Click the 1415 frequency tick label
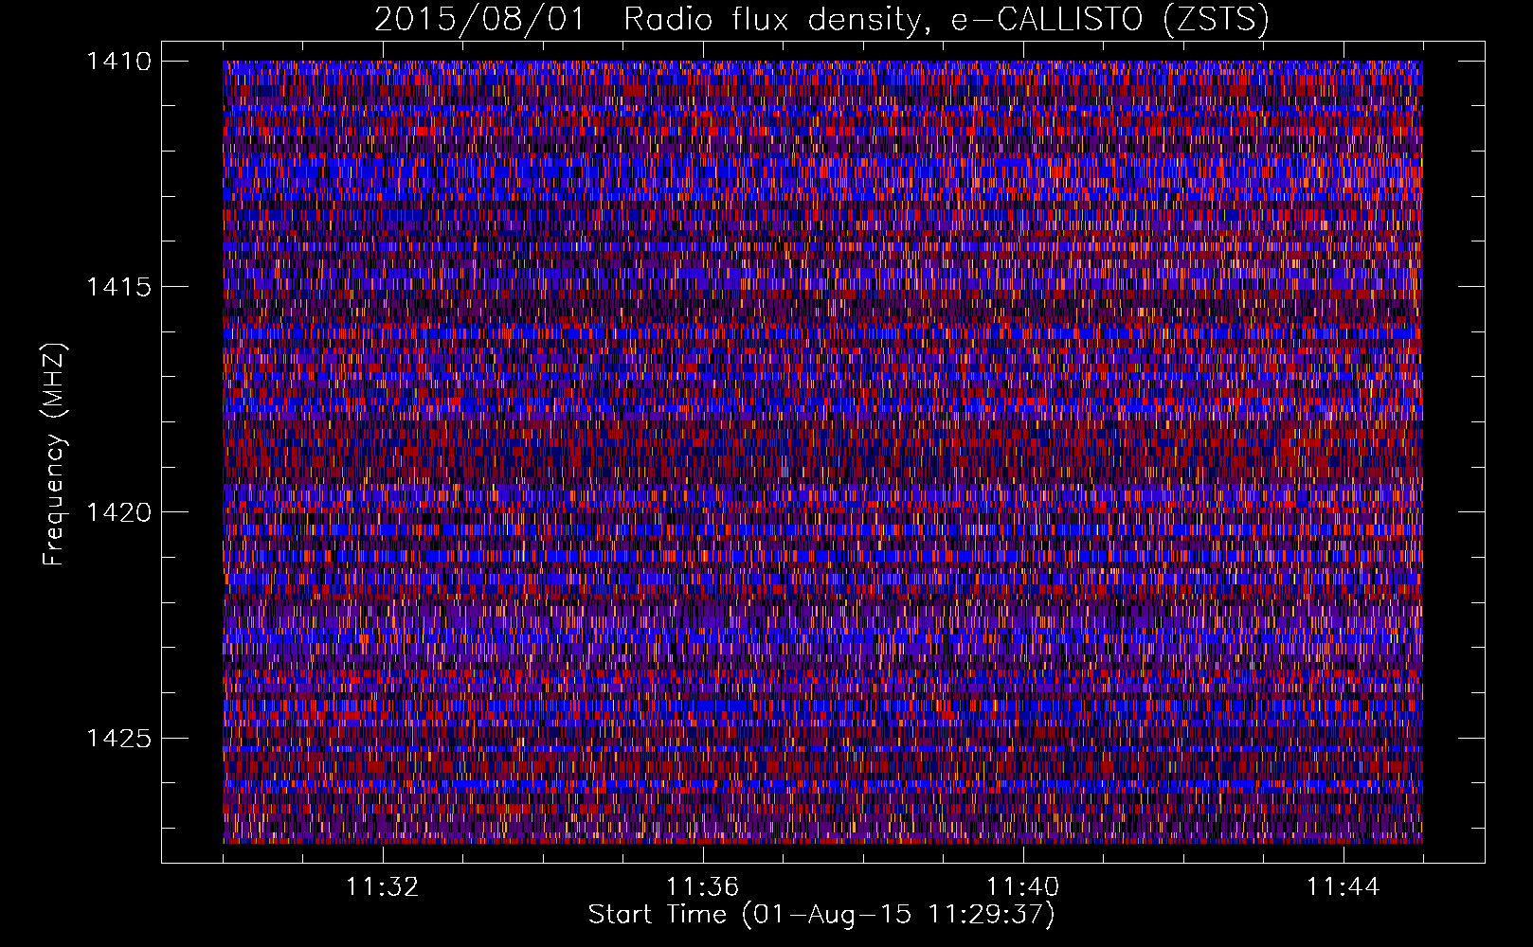1533x947 pixels. [x=118, y=287]
